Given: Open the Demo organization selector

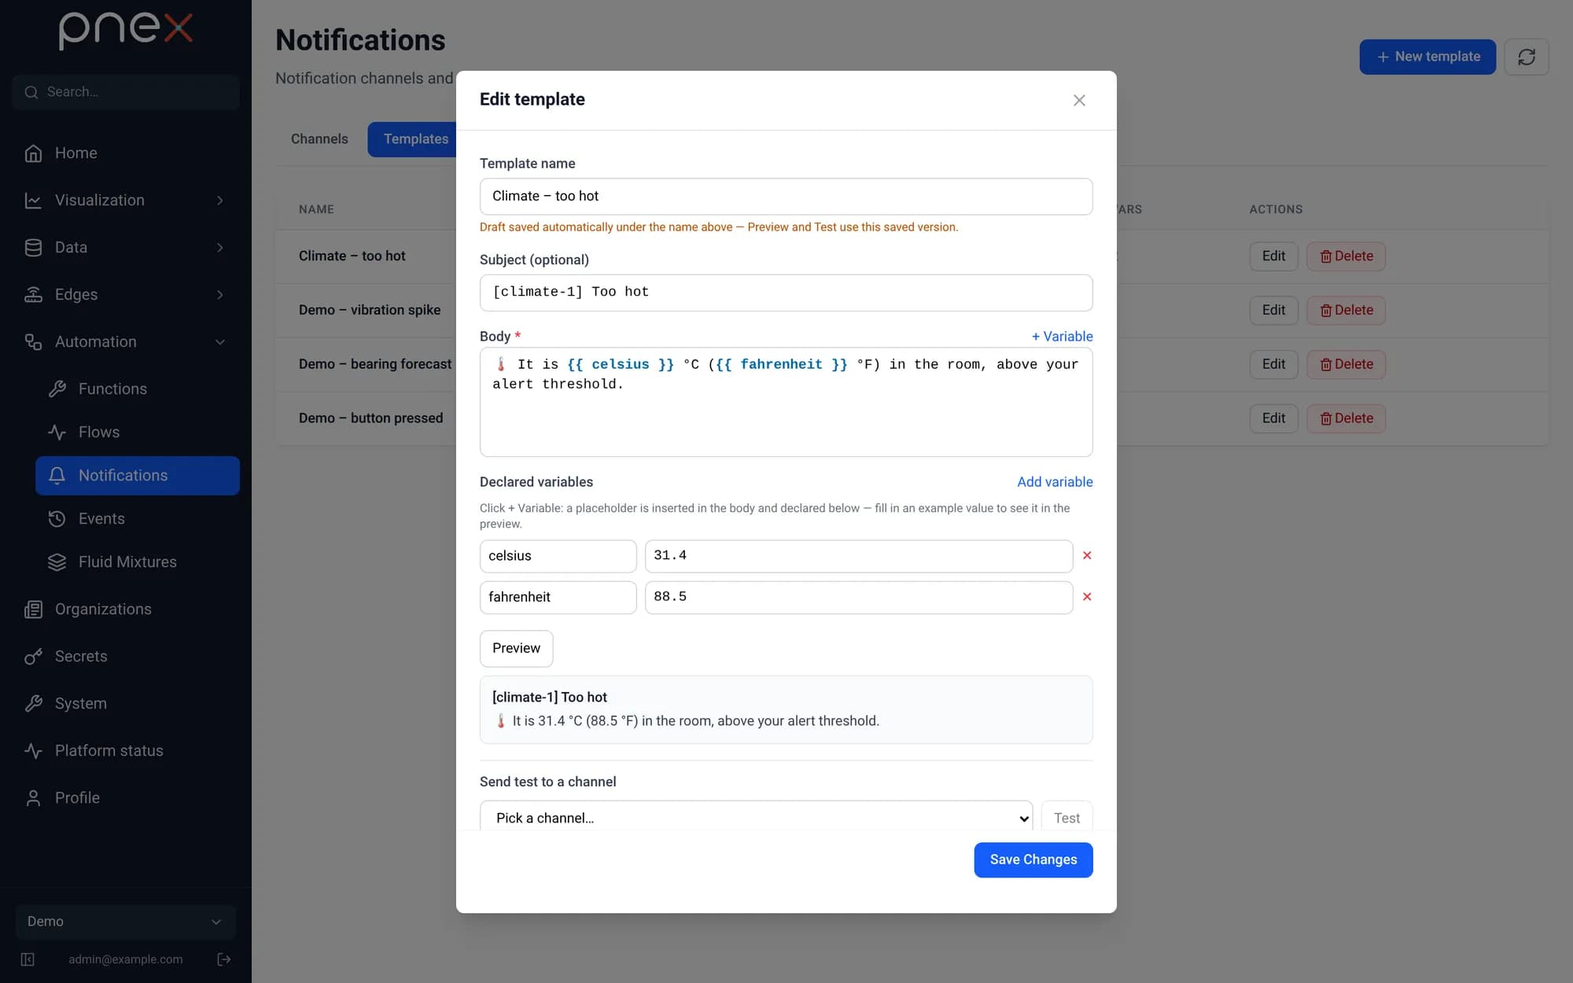Looking at the screenshot, I should (x=126, y=922).
